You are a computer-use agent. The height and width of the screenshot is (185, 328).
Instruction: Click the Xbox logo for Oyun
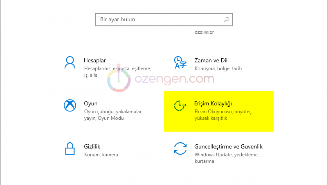(x=70, y=105)
